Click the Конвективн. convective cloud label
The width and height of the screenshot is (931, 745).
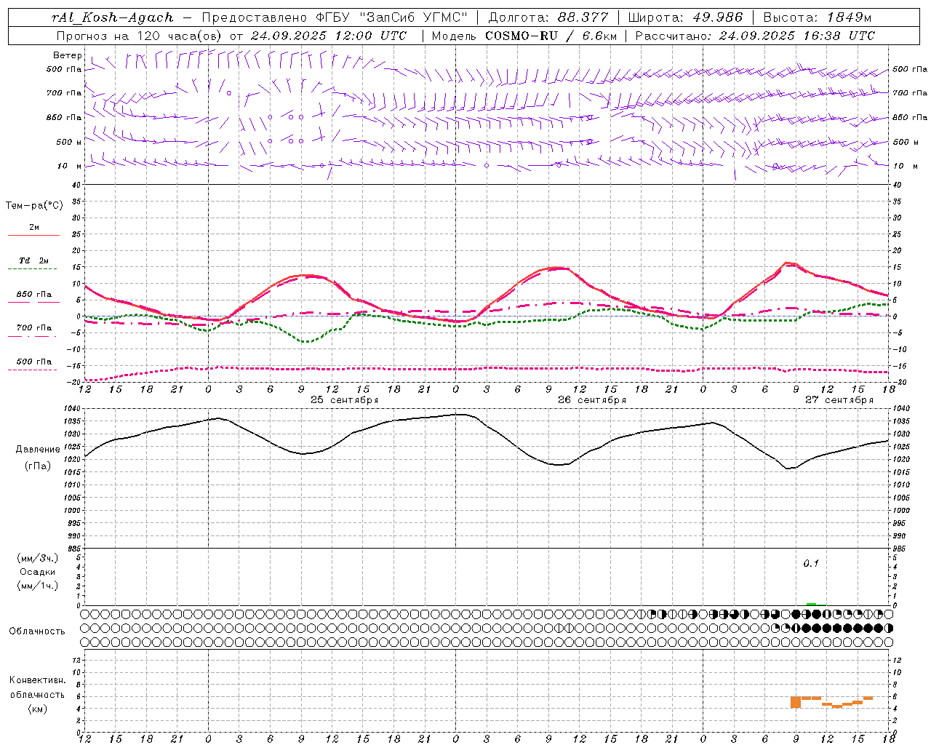(x=38, y=680)
